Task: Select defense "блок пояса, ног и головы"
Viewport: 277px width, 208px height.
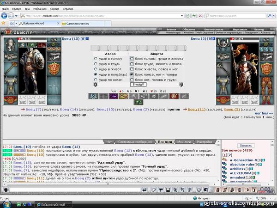Action: coord(132,74)
